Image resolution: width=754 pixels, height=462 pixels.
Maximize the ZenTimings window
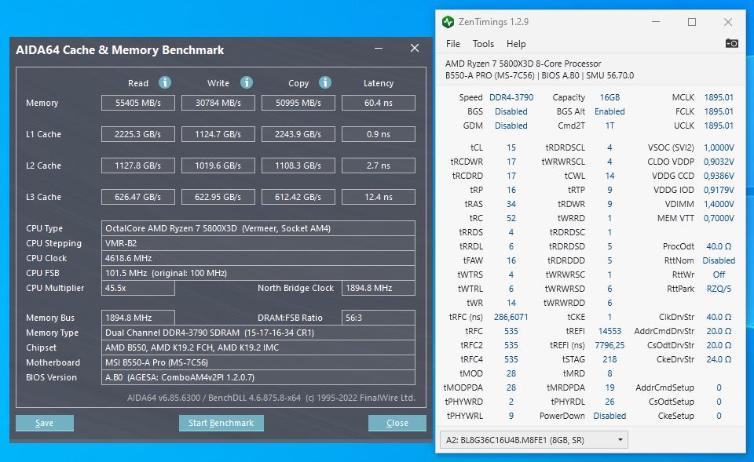691,22
